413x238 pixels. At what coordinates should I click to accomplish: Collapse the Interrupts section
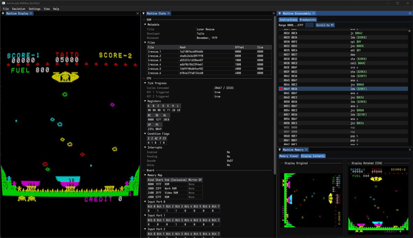click(x=145, y=147)
